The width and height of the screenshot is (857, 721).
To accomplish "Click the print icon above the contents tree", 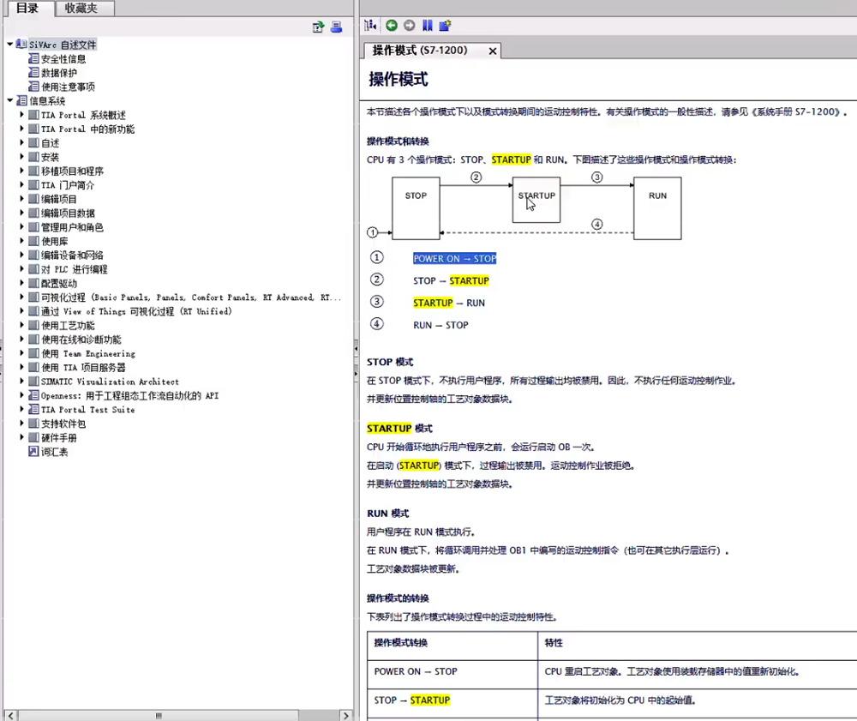I will point(336,27).
